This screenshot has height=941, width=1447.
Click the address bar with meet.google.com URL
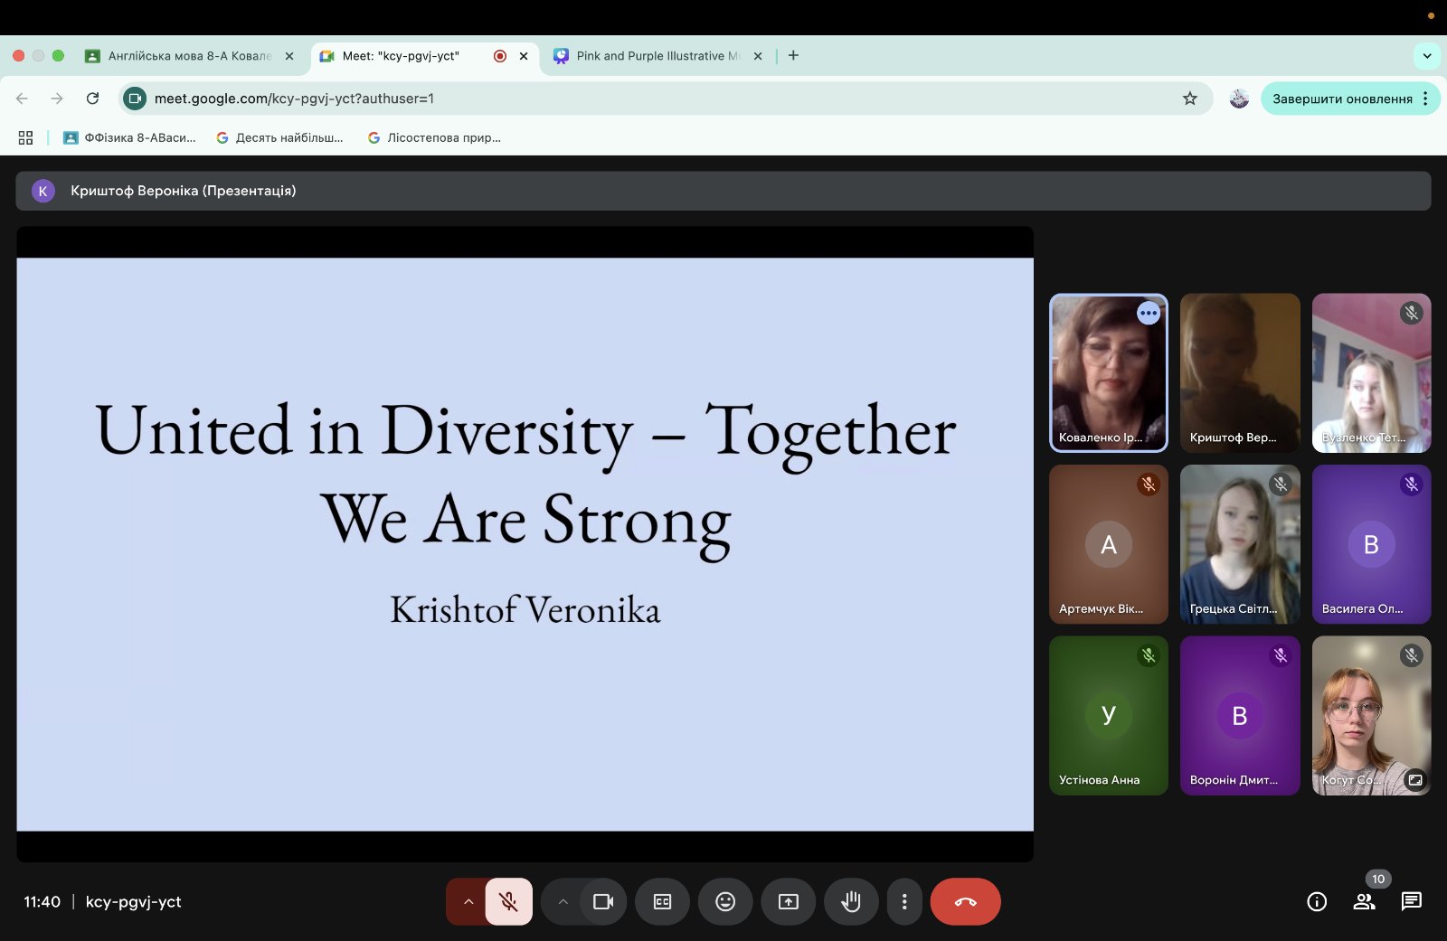[633, 99]
